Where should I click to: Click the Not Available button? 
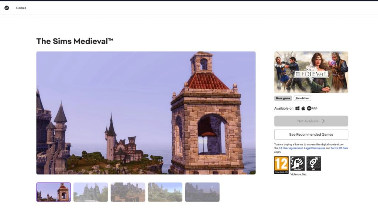tap(311, 121)
